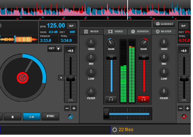193x137 pixels.
Task: Click the left deck gain -0.0 dB value
Action: coord(53,32)
